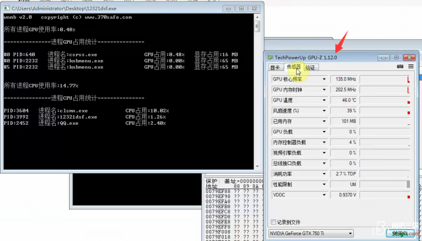This screenshot has width=422, height=241.
Task: Click the csrss.exe process line
Action: 121,55
